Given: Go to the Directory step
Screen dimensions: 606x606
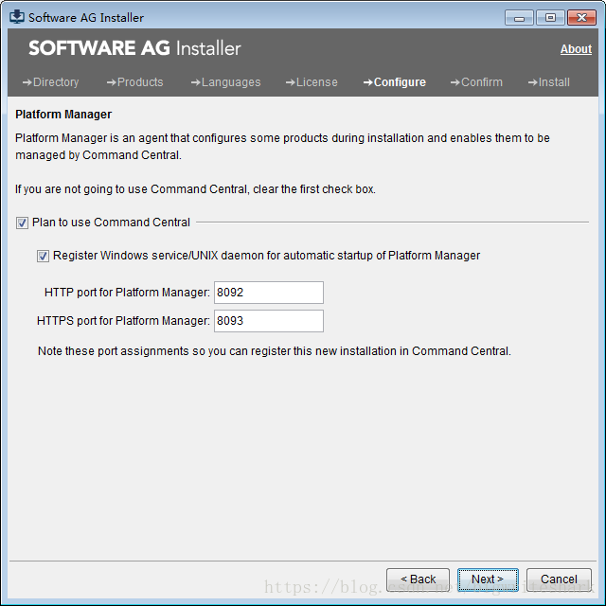Looking at the screenshot, I should coord(50,82).
